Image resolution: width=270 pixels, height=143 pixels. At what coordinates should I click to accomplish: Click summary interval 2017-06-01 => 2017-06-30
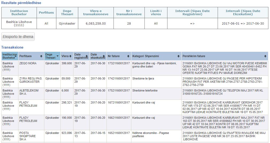(x=243, y=23)
